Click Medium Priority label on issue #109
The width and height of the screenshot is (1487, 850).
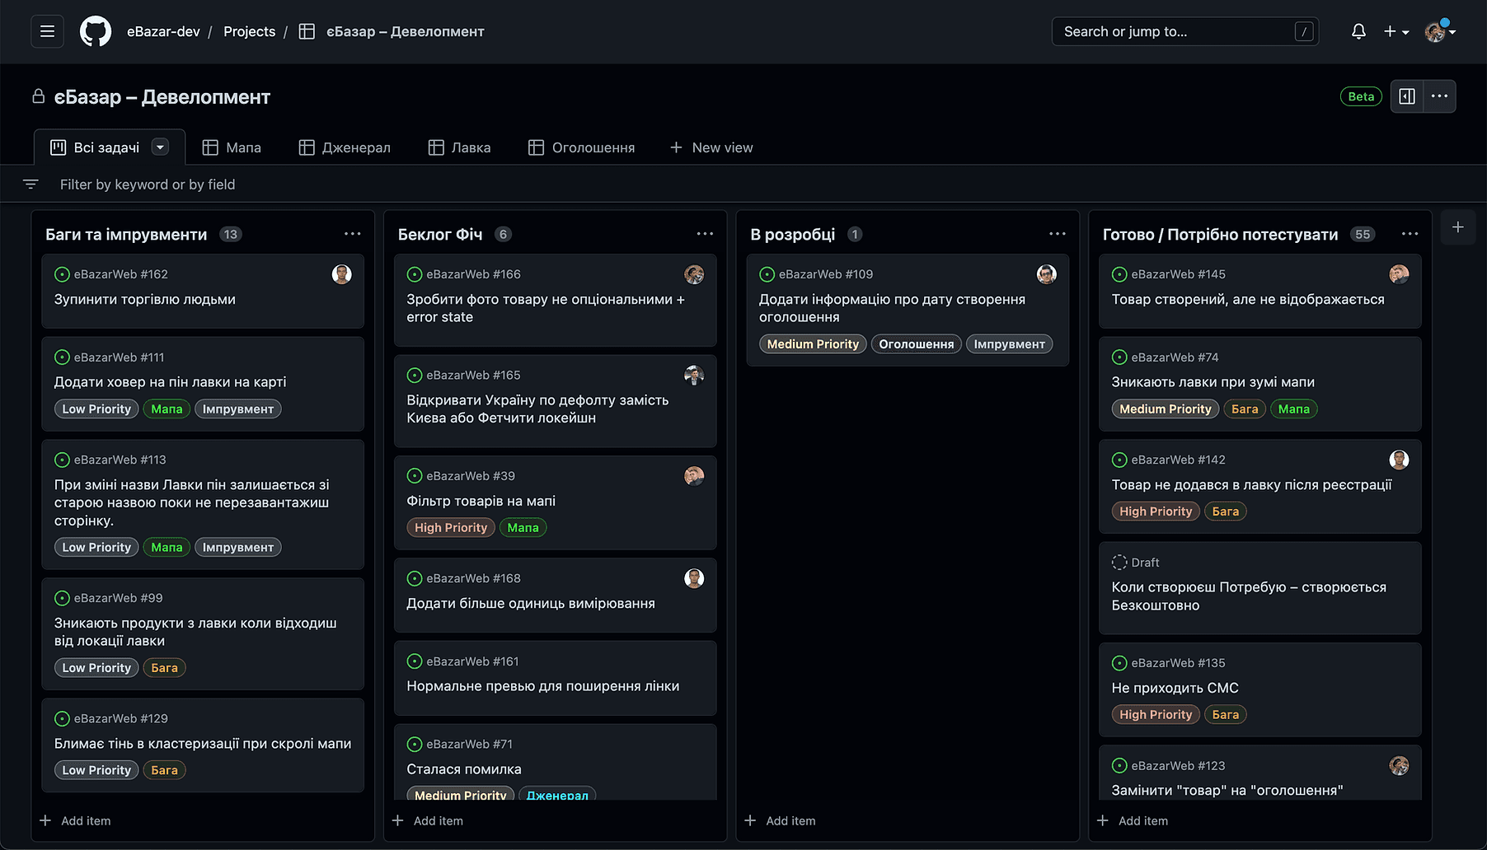[813, 344]
